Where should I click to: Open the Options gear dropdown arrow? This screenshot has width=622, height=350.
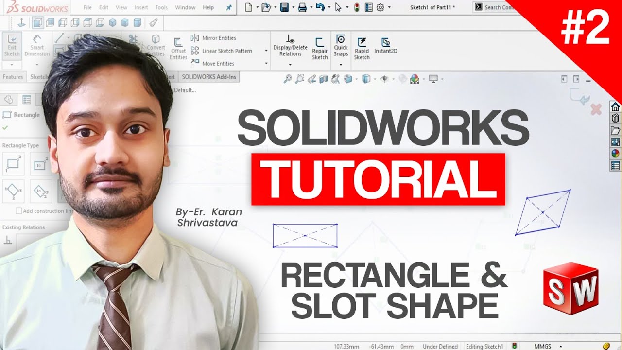click(389, 8)
